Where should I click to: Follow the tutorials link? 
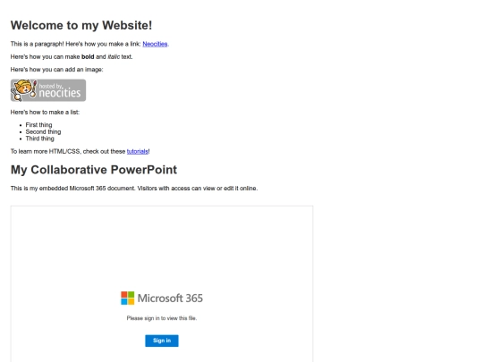138,151
